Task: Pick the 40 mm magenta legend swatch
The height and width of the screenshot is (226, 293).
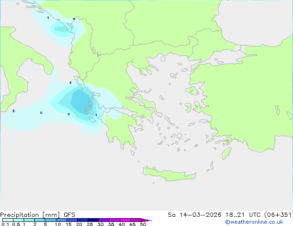Action: pos(125,220)
